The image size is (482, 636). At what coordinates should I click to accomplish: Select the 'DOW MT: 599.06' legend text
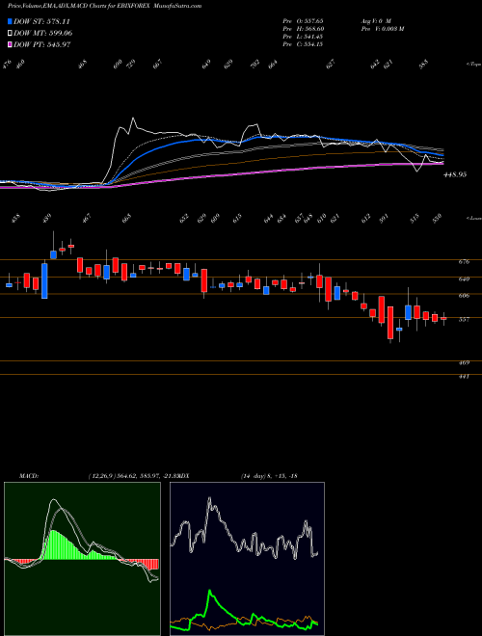[42, 34]
